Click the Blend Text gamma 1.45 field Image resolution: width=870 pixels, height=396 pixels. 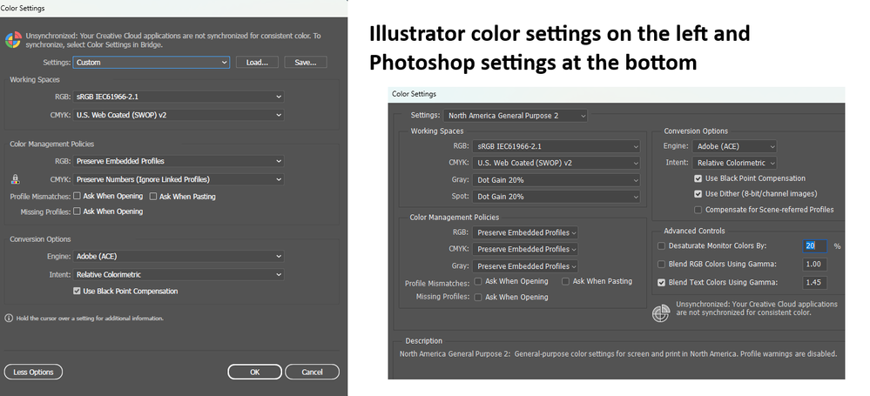814,282
